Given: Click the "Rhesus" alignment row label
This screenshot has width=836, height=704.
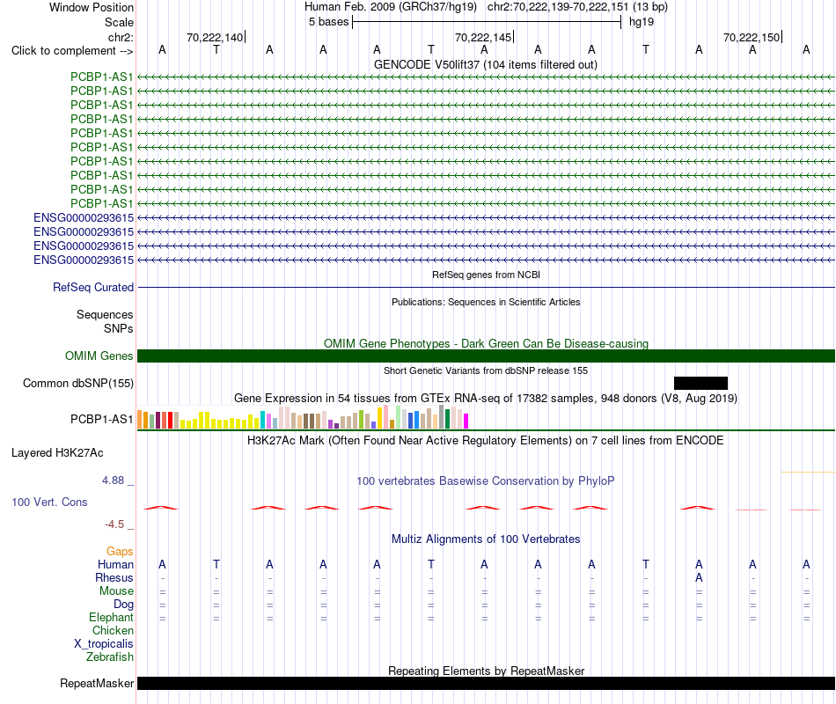Looking at the screenshot, I should click(114, 577).
